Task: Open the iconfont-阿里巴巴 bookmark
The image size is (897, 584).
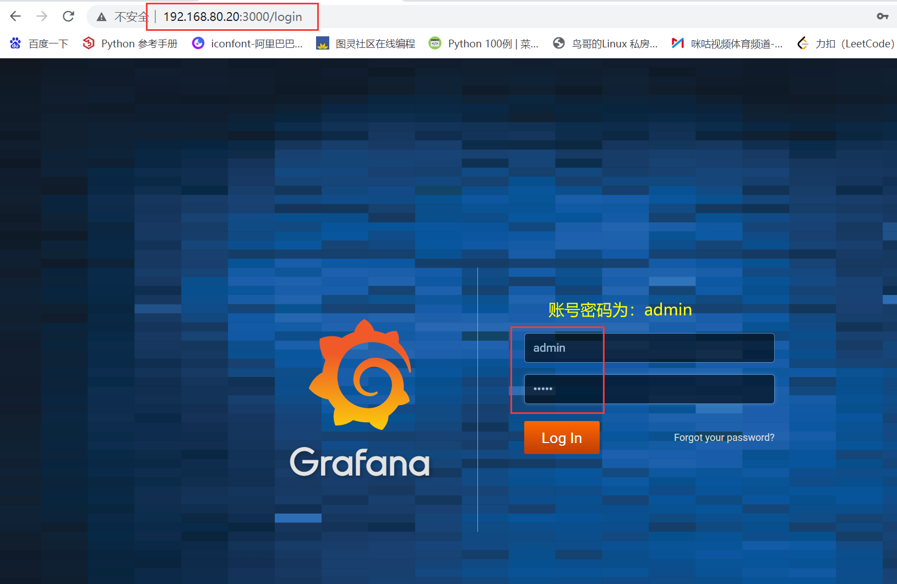Action: pos(247,43)
